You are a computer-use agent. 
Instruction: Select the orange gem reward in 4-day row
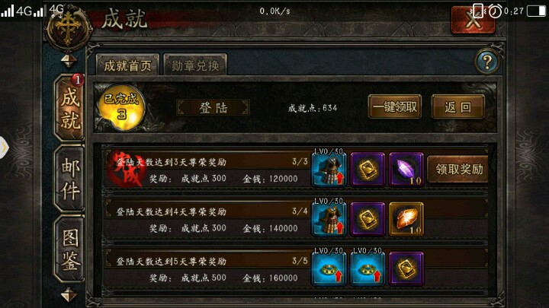pos(406,219)
